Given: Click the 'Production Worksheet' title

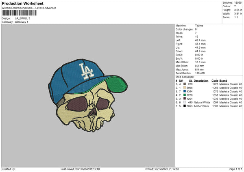Looking at the screenshot, I should 22,3.
